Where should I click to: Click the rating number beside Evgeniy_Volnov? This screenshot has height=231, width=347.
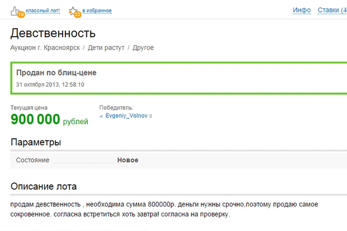tap(151, 116)
